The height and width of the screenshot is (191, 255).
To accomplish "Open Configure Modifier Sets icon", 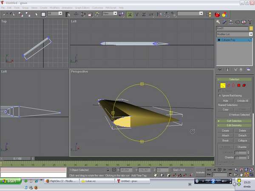I will pos(249,70).
